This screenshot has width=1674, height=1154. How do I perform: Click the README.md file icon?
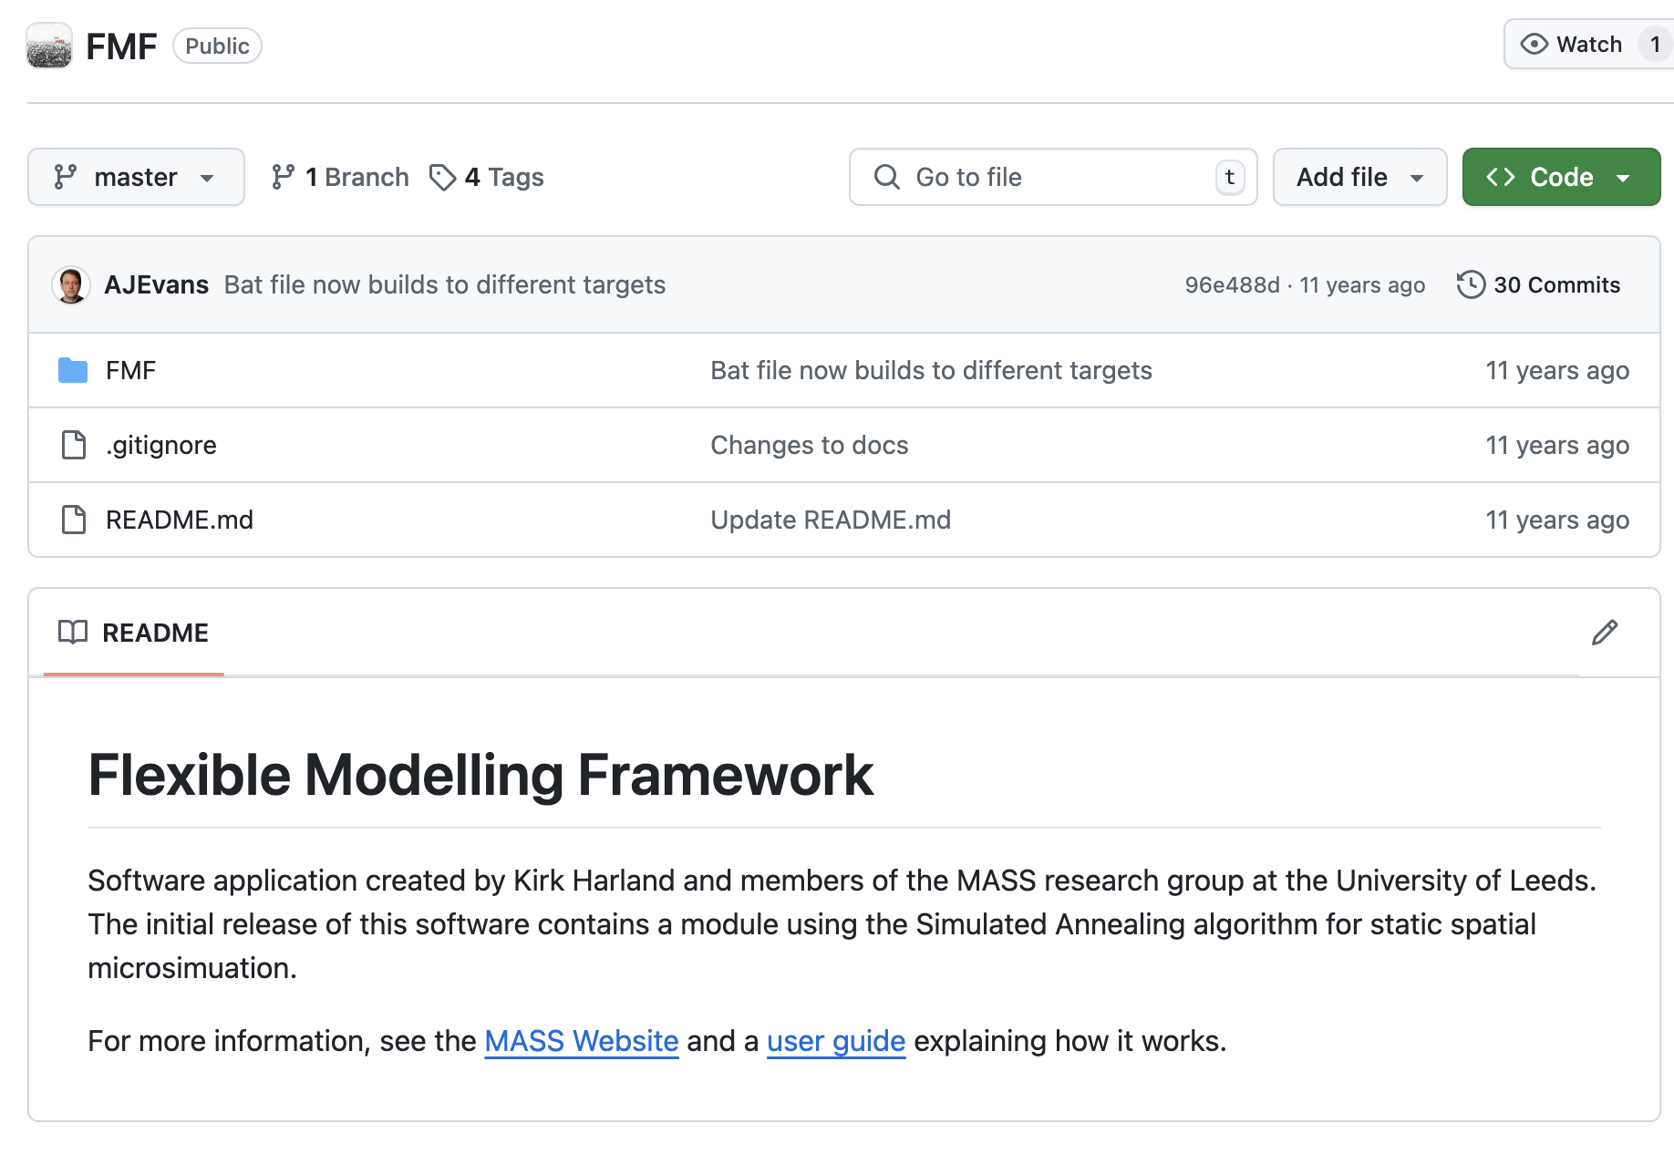click(x=73, y=520)
